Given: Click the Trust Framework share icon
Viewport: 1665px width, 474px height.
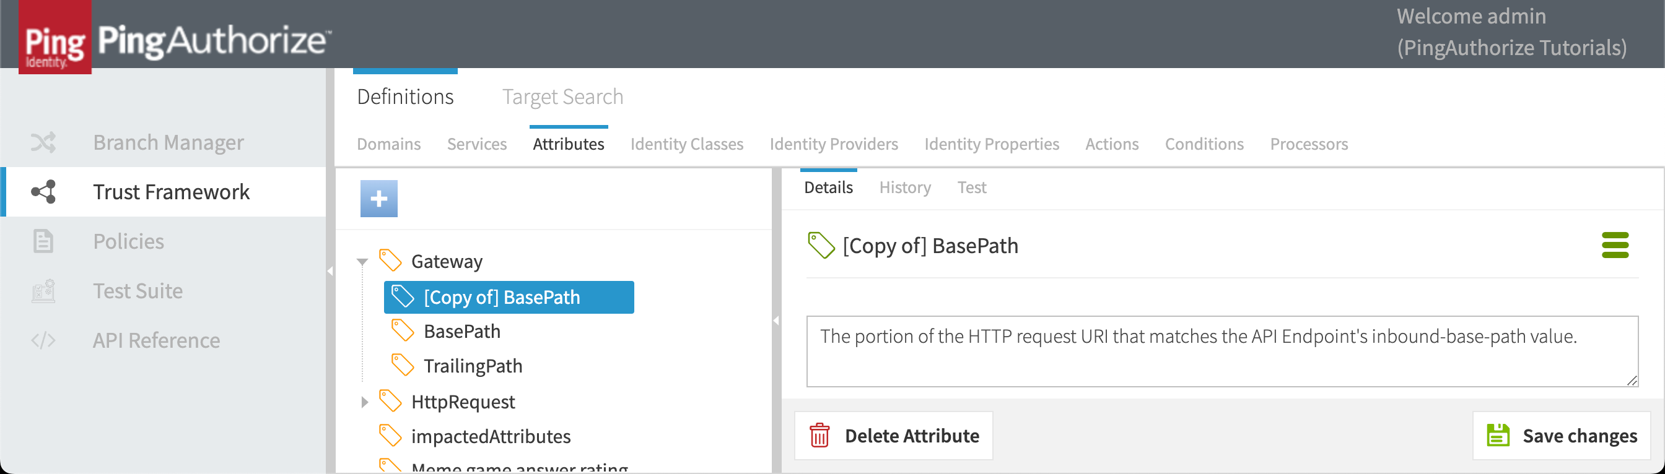Looking at the screenshot, I should pos(43,192).
